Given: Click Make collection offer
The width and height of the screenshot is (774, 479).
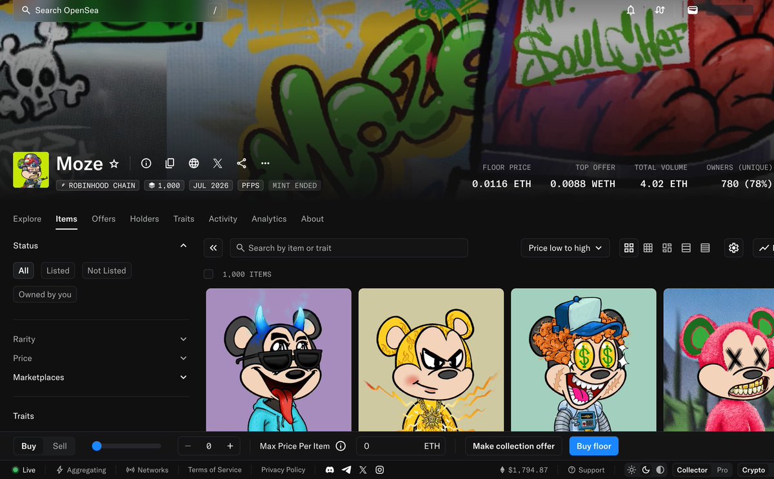Looking at the screenshot, I should pyautogui.click(x=513, y=446).
